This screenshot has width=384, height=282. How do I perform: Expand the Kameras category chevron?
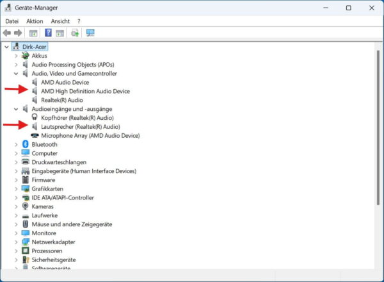pos(16,207)
